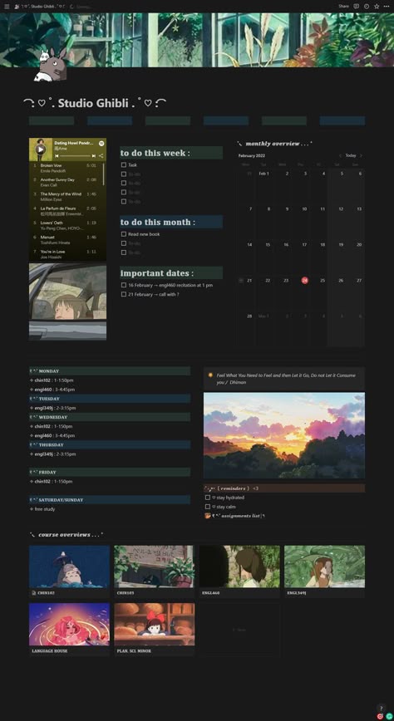Click the sunset landscape image

pos(284,435)
